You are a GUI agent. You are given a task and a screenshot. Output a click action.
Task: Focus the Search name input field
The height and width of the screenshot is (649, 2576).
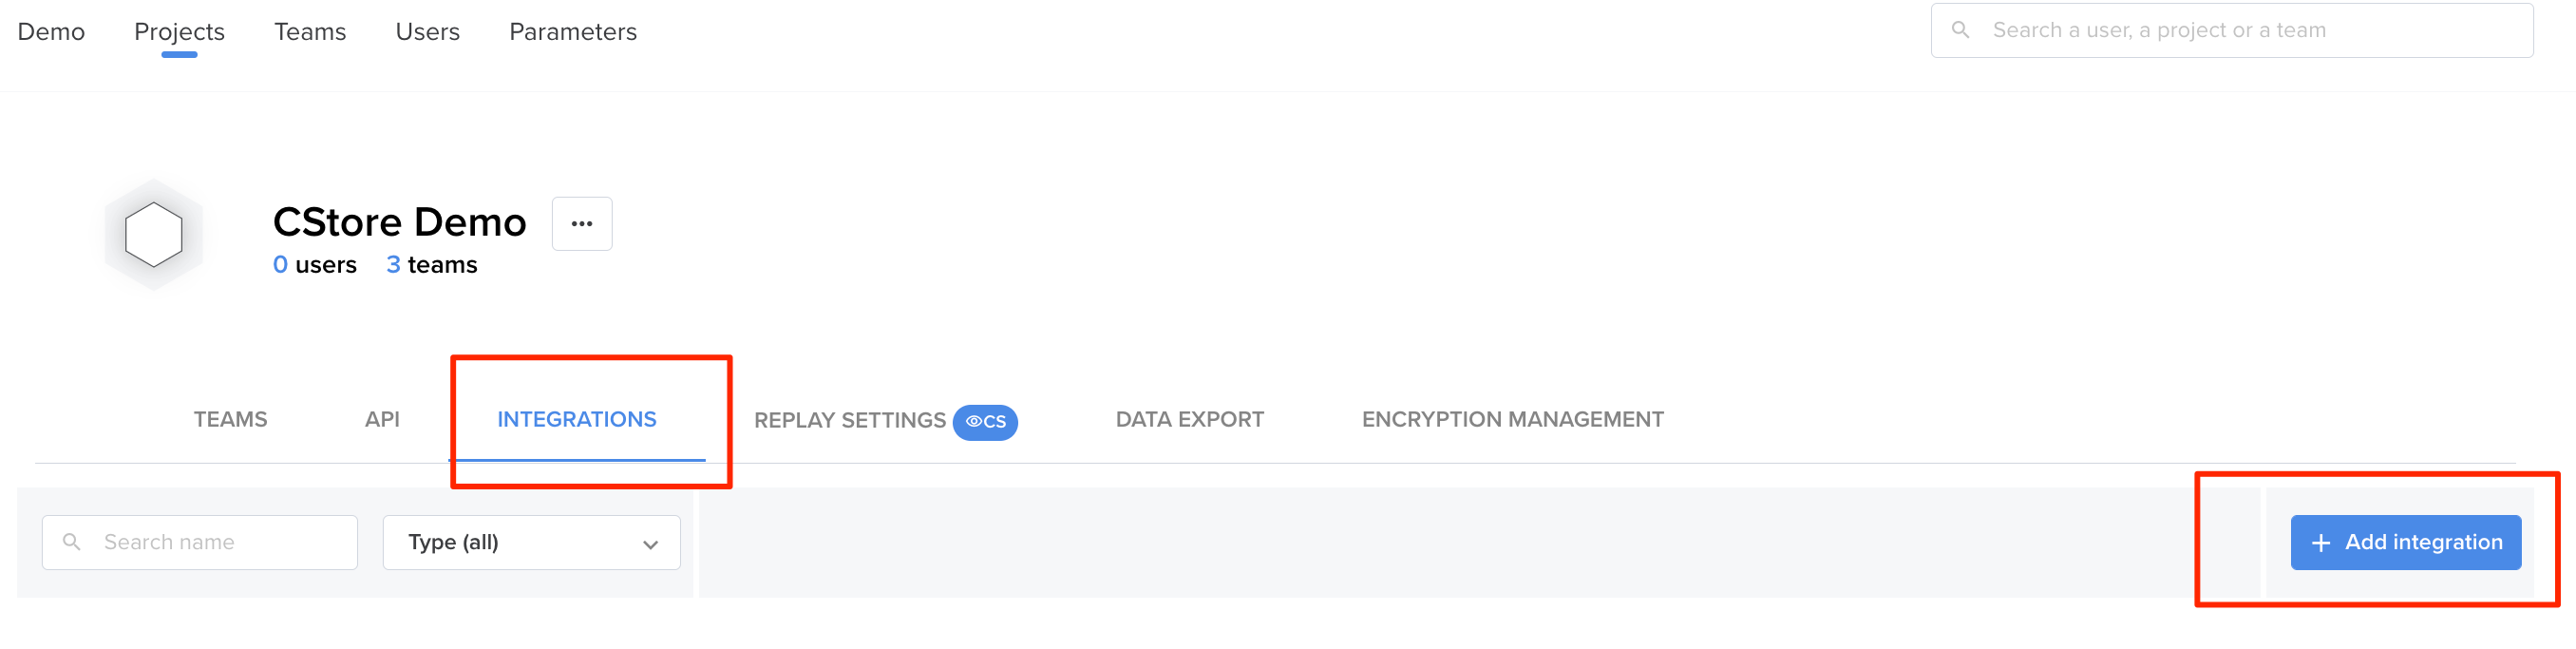coord(199,542)
